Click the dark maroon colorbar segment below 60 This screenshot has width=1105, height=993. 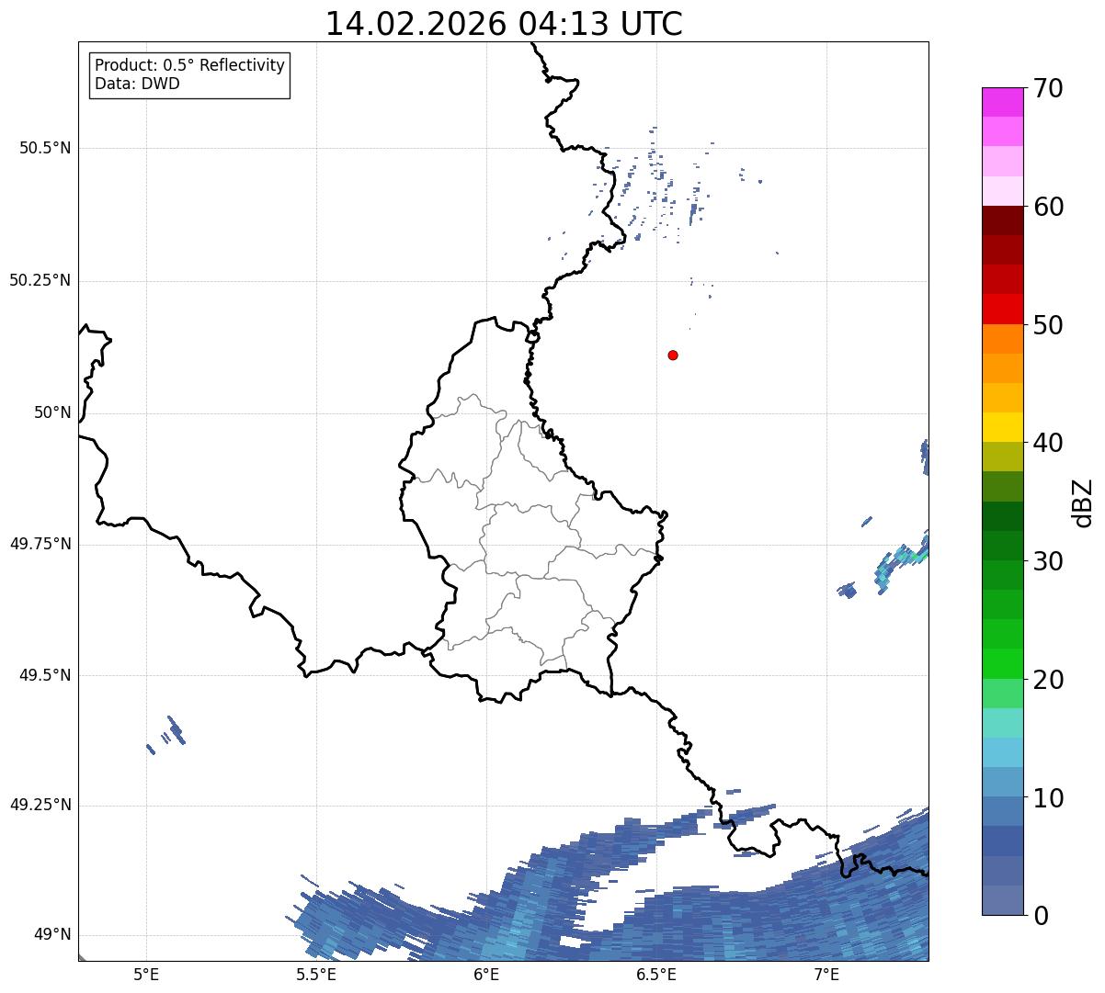[x=1002, y=220]
